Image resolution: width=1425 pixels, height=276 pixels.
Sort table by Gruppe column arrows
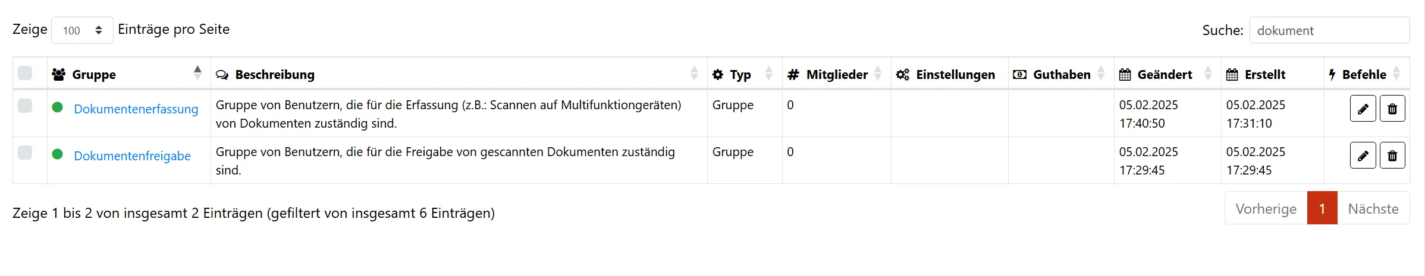click(197, 73)
